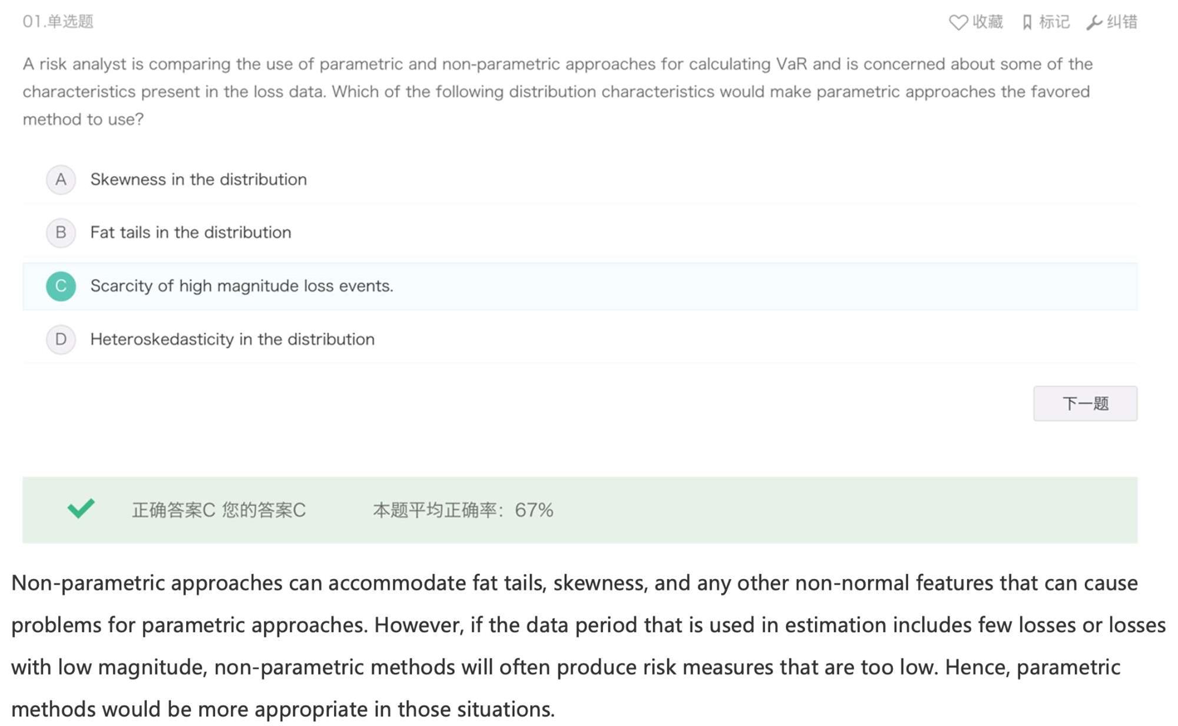Image resolution: width=1178 pixels, height=726 pixels.
Task: Go to next question with 下一题
Action: (x=1085, y=404)
